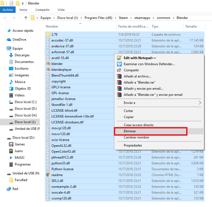
Task: Click the share arrow icon beside Compartir
Action: pos(119,70)
